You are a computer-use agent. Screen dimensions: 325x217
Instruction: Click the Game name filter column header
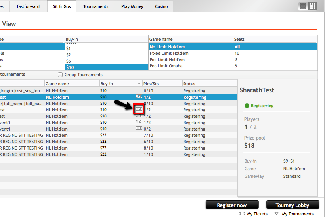click(x=191, y=39)
